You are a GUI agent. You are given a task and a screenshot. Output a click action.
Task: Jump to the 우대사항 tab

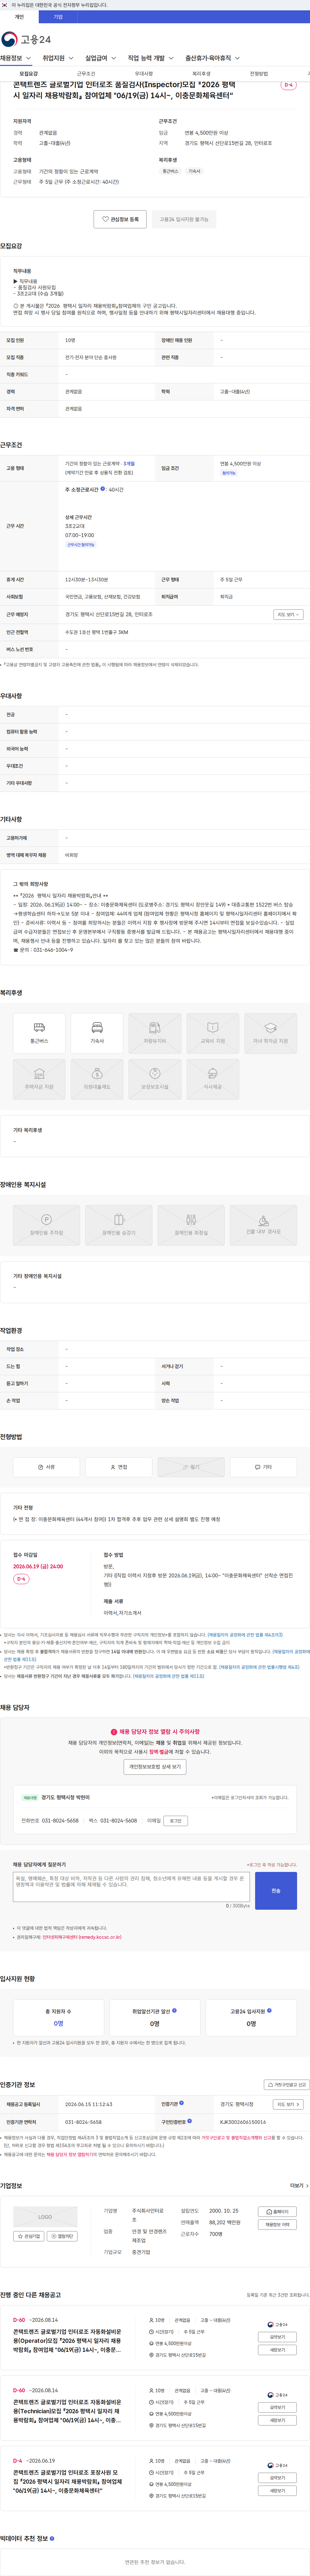(x=144, y=74)
